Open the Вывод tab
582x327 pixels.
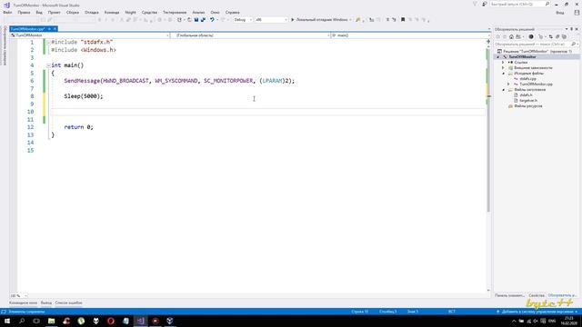(46, 302)
